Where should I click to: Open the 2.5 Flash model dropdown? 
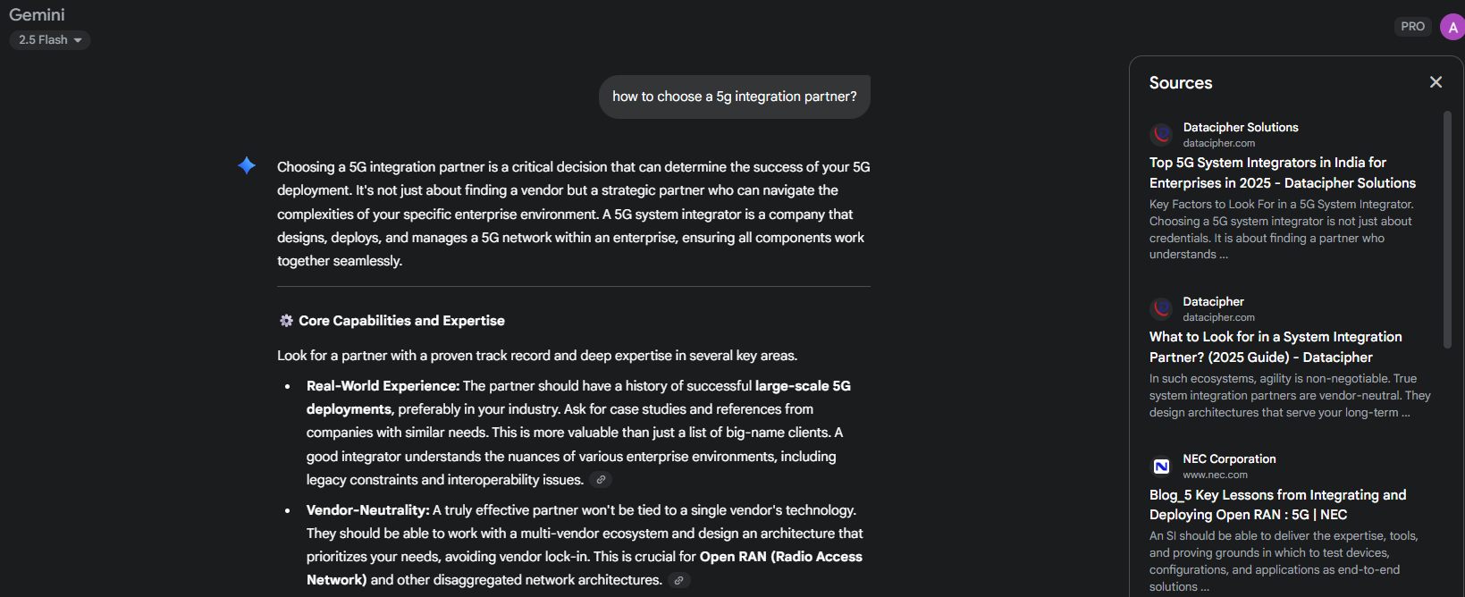tap(50, 40)
